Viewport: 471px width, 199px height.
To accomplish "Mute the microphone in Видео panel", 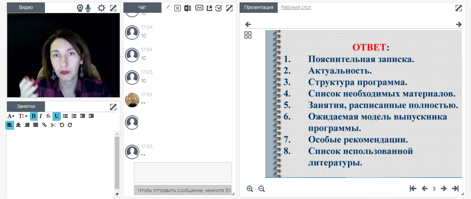I will (88, 8).
